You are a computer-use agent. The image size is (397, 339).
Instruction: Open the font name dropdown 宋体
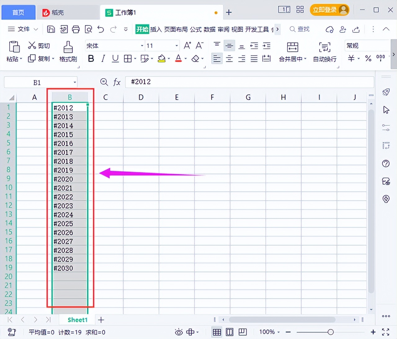coord(142,46)
